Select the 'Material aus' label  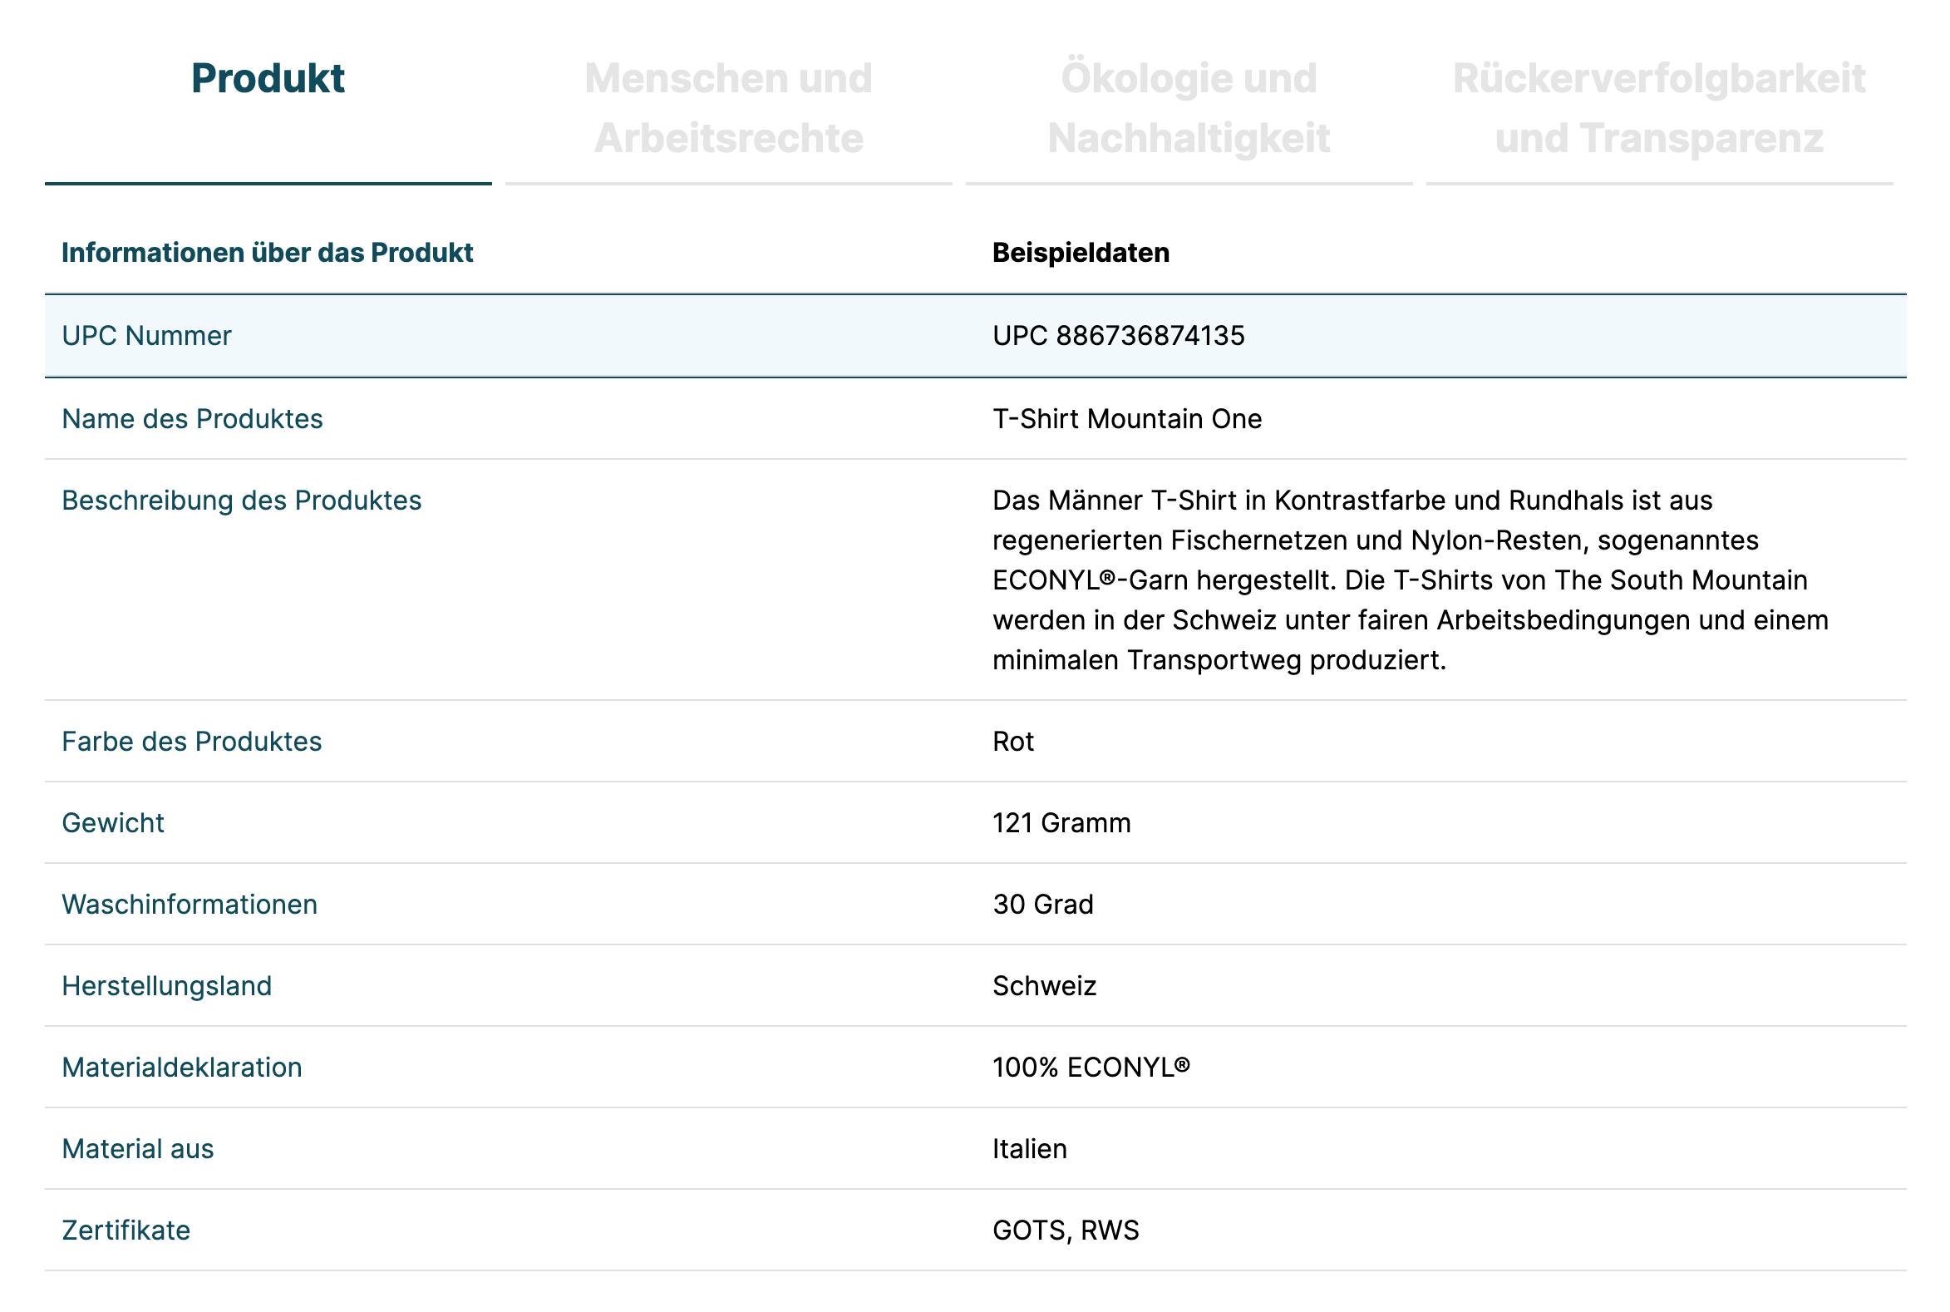click(138, 1149)
